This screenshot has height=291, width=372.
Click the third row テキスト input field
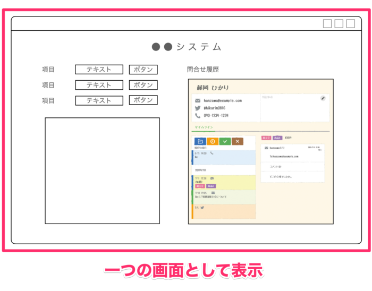tap(99, 100)
